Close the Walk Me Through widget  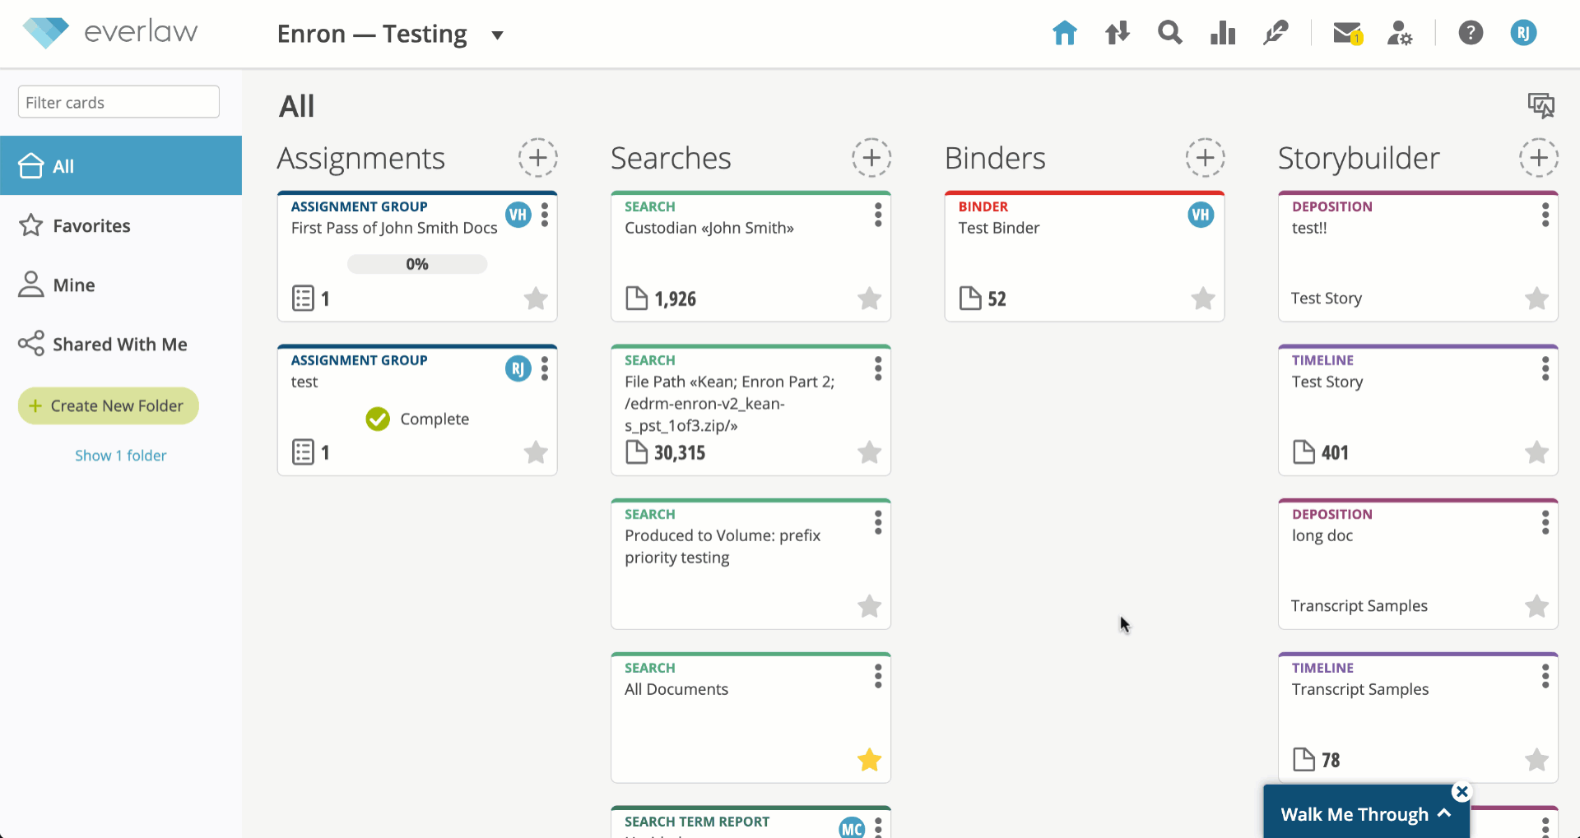click(x=1461, y=791)
